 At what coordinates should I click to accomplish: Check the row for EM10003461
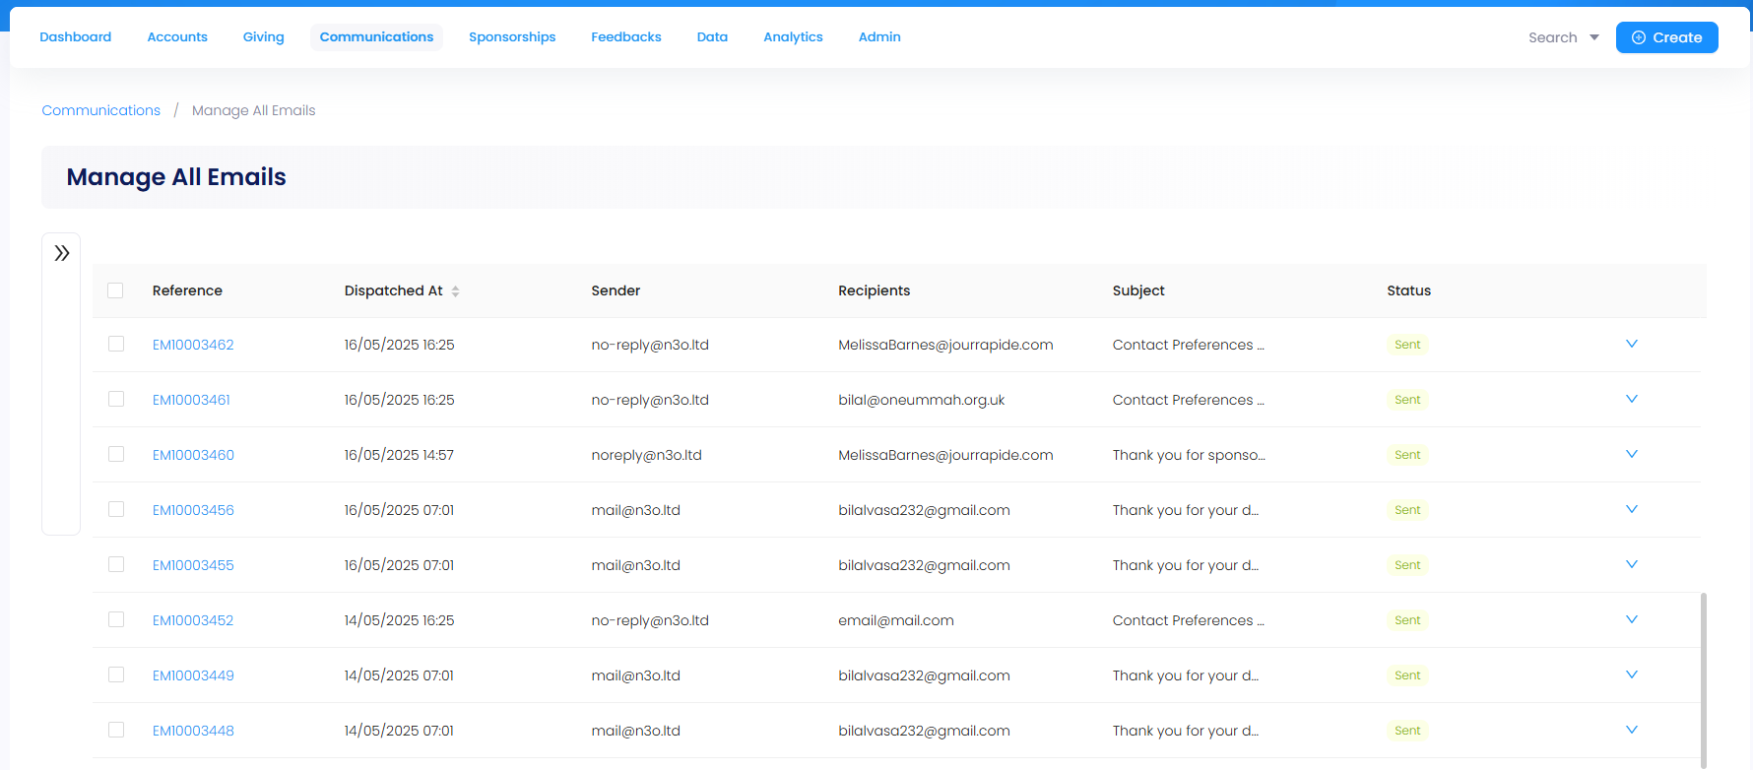116,399
